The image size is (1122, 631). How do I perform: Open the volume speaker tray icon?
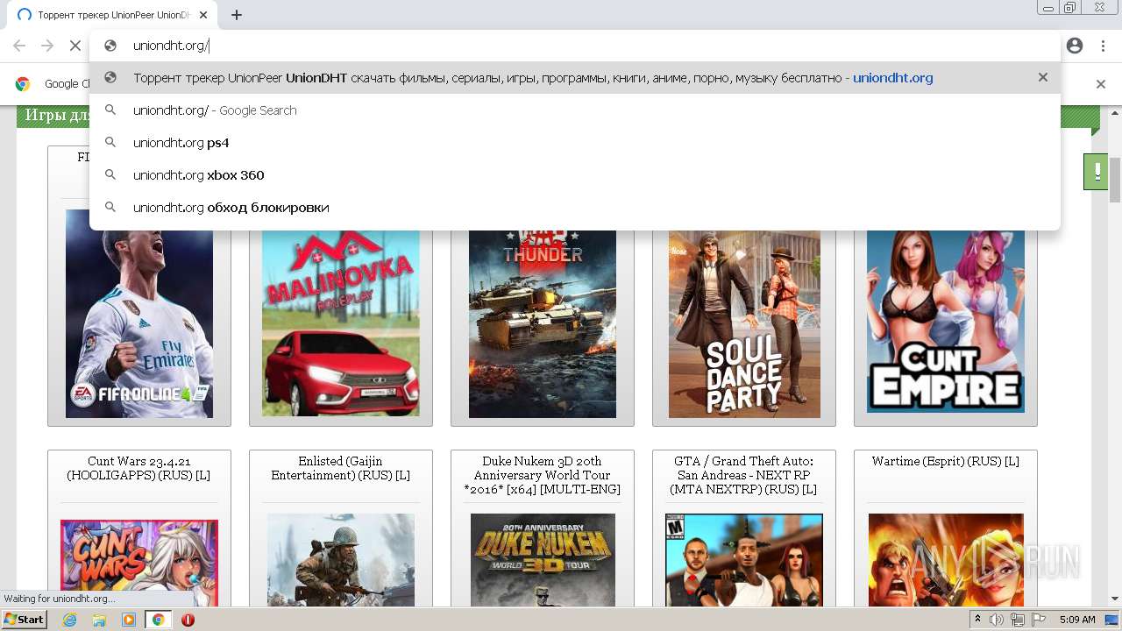point(997,620)
